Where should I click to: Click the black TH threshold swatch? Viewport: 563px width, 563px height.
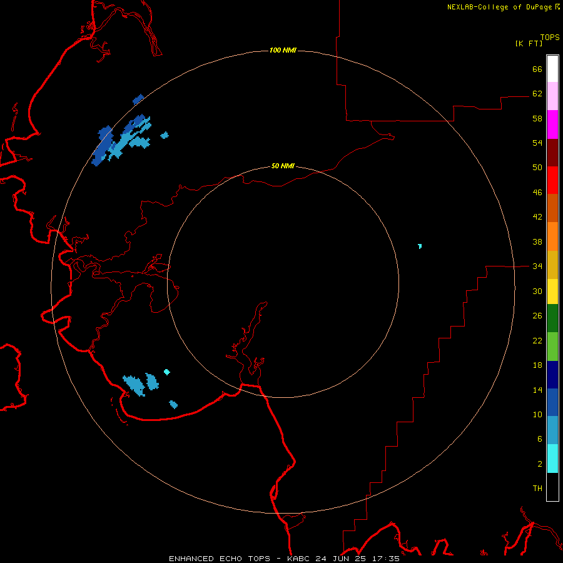coord(552,487)
